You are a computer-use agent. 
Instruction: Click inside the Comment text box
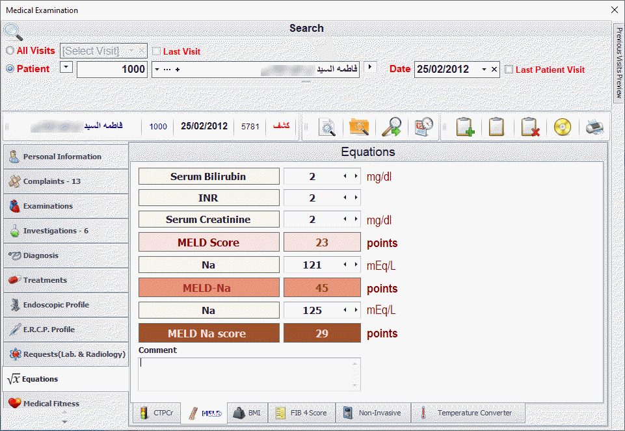249,374
